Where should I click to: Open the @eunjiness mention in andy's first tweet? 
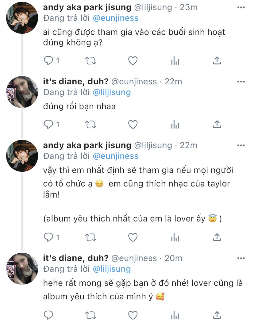[x=116, y=18]
